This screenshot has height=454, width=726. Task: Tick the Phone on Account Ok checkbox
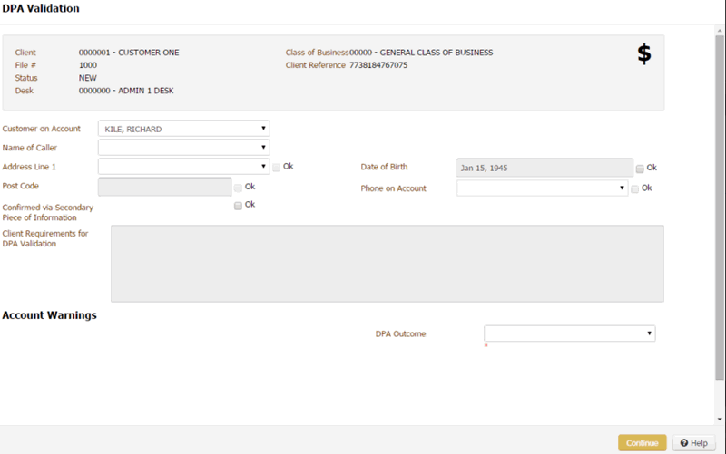click(635, 188)
